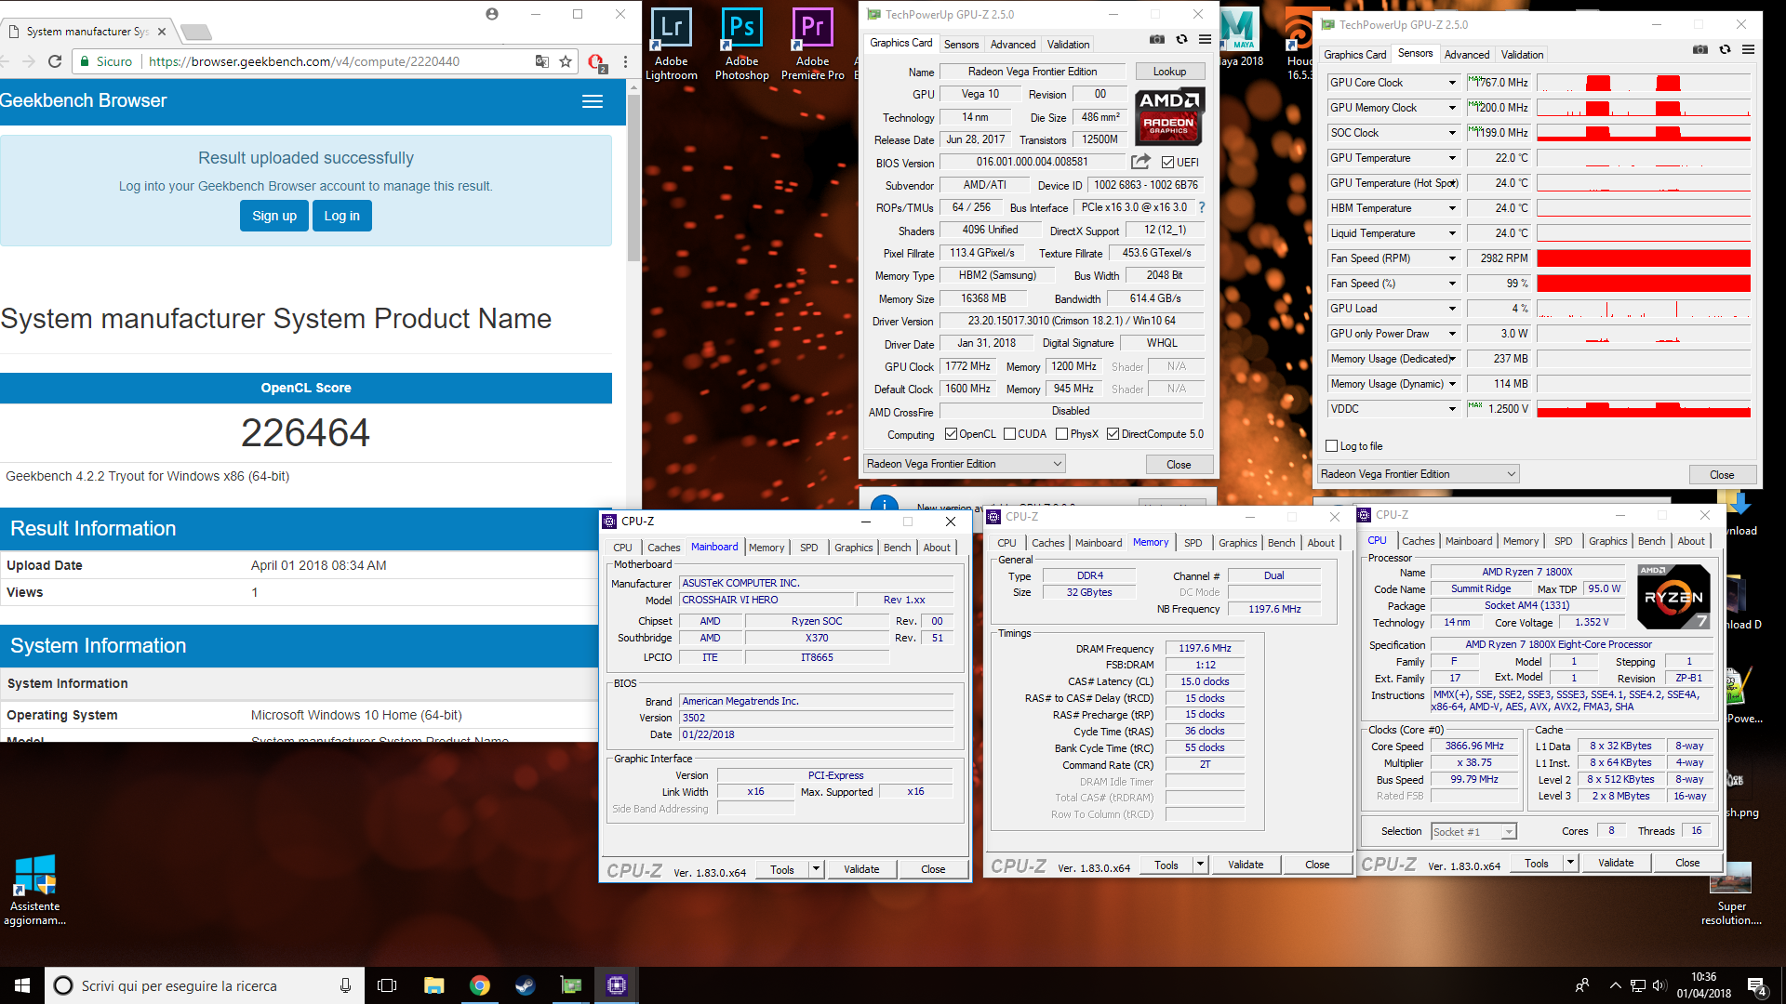
Task: Open Validation tab in Sensors GPU-Z window
Action: (x=1522, y=55)
